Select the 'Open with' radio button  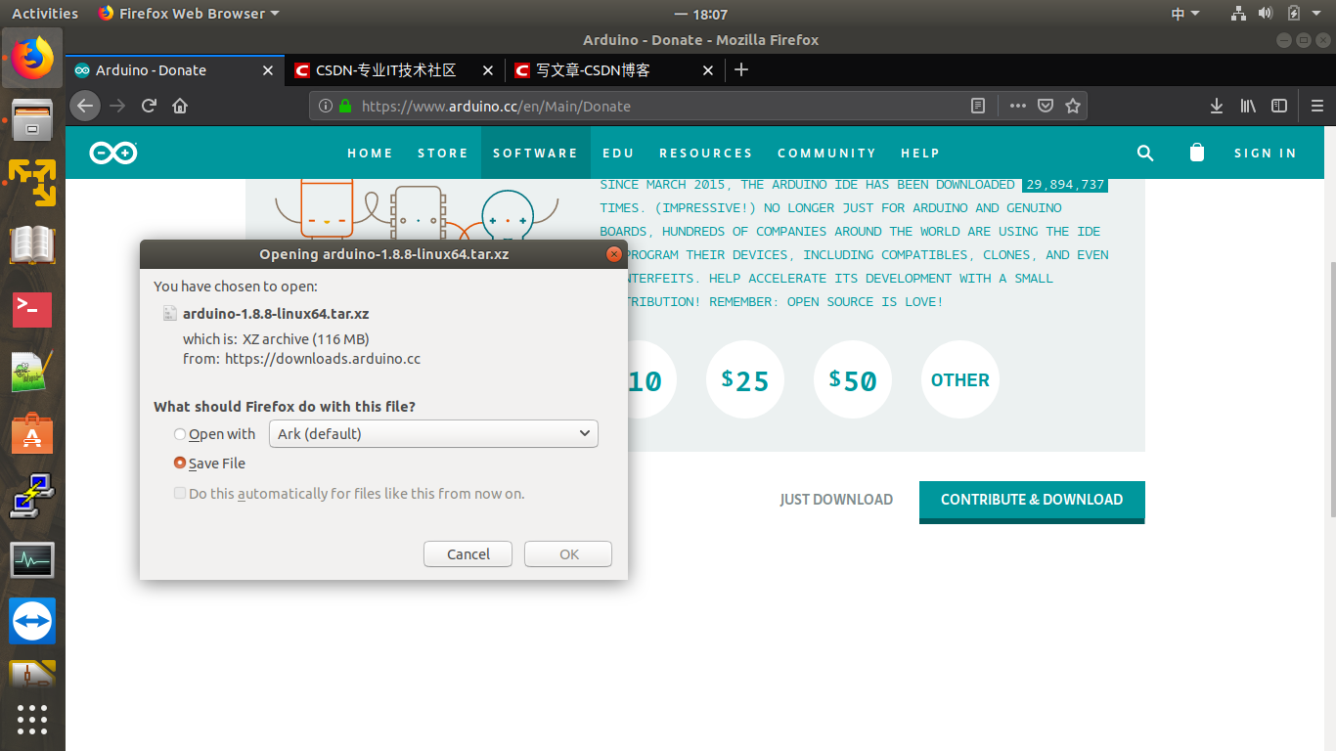pyautogui.click(x=180, y=434)
